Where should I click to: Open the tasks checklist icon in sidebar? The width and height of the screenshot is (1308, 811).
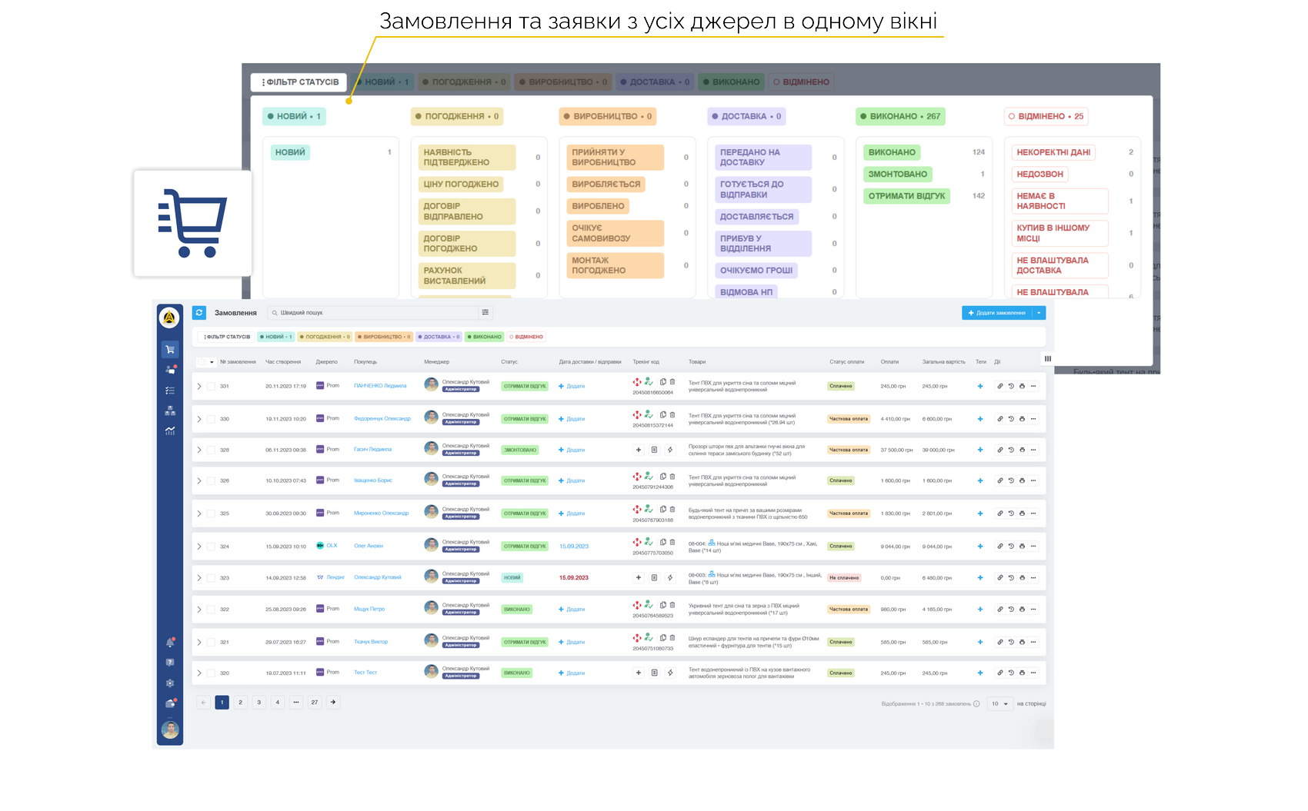pos(170,391)
